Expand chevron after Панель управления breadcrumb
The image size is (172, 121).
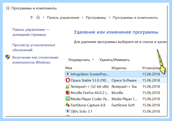pos(82,18)
